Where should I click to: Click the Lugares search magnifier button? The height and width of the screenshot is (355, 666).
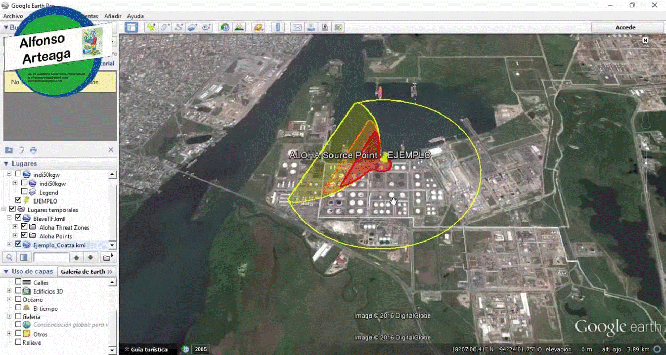(9, 257)
